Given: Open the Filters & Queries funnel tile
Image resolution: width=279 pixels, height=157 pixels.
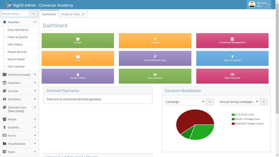Looking at the screenshot, I should tap(232, 58).
